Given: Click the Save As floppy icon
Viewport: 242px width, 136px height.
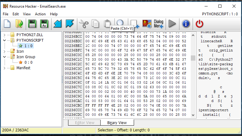Looking at the screenshot, I should pyautogui.click(x=44, y=24).
